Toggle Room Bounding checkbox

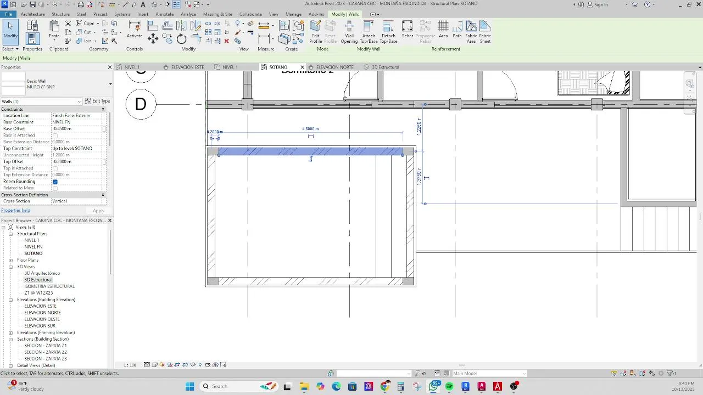coord(55,182)
